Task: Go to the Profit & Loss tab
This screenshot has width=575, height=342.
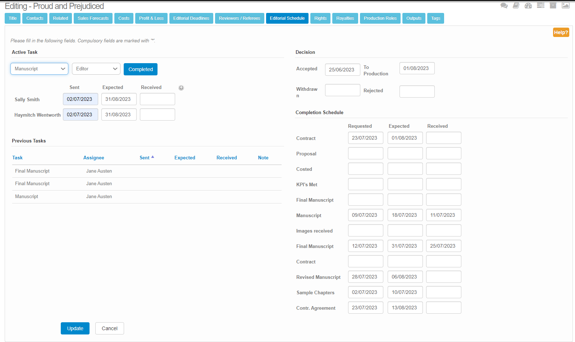Action: point(151,18)
